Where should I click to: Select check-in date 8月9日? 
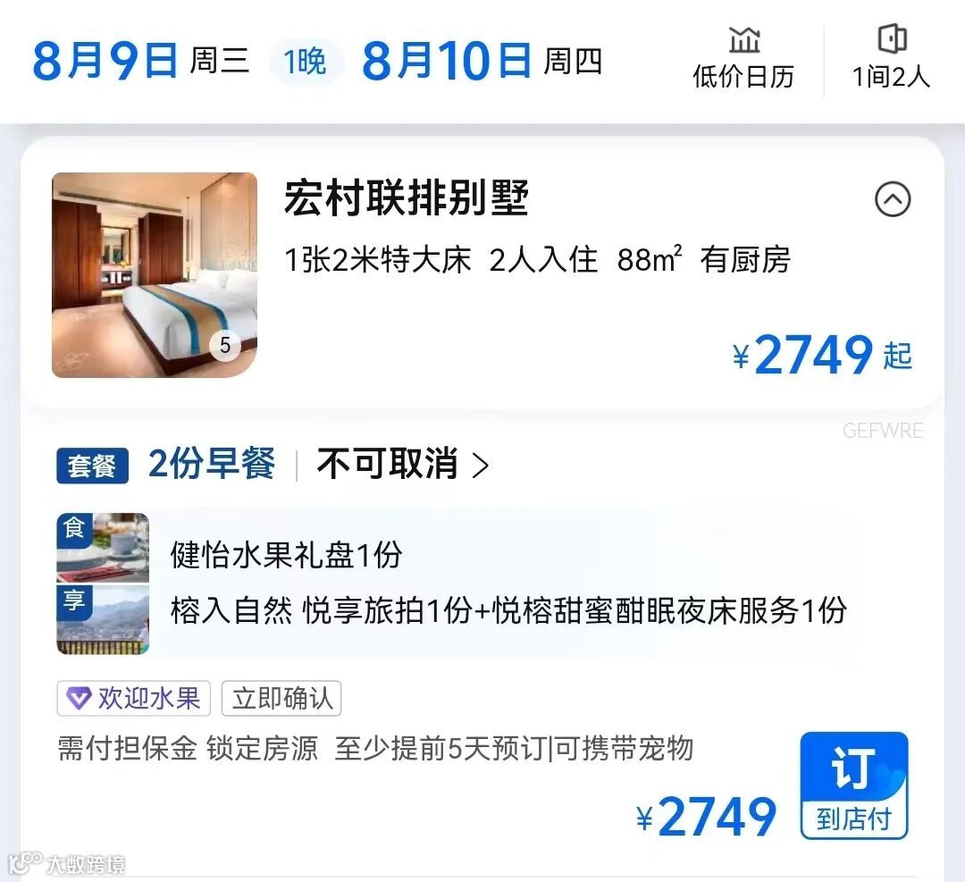point(105,61)
